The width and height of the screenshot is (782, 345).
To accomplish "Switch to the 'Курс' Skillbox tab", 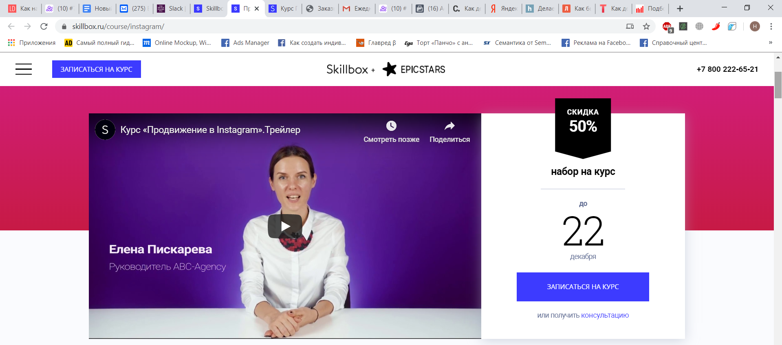I will [x=284, y=9].
